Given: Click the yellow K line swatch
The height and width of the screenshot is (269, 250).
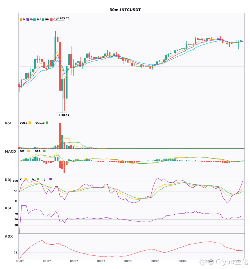Looking at the screenshot, I should click(26, 179).
